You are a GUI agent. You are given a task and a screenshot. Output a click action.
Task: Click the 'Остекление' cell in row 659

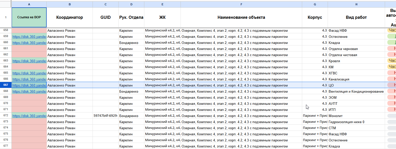click(356, 37)
